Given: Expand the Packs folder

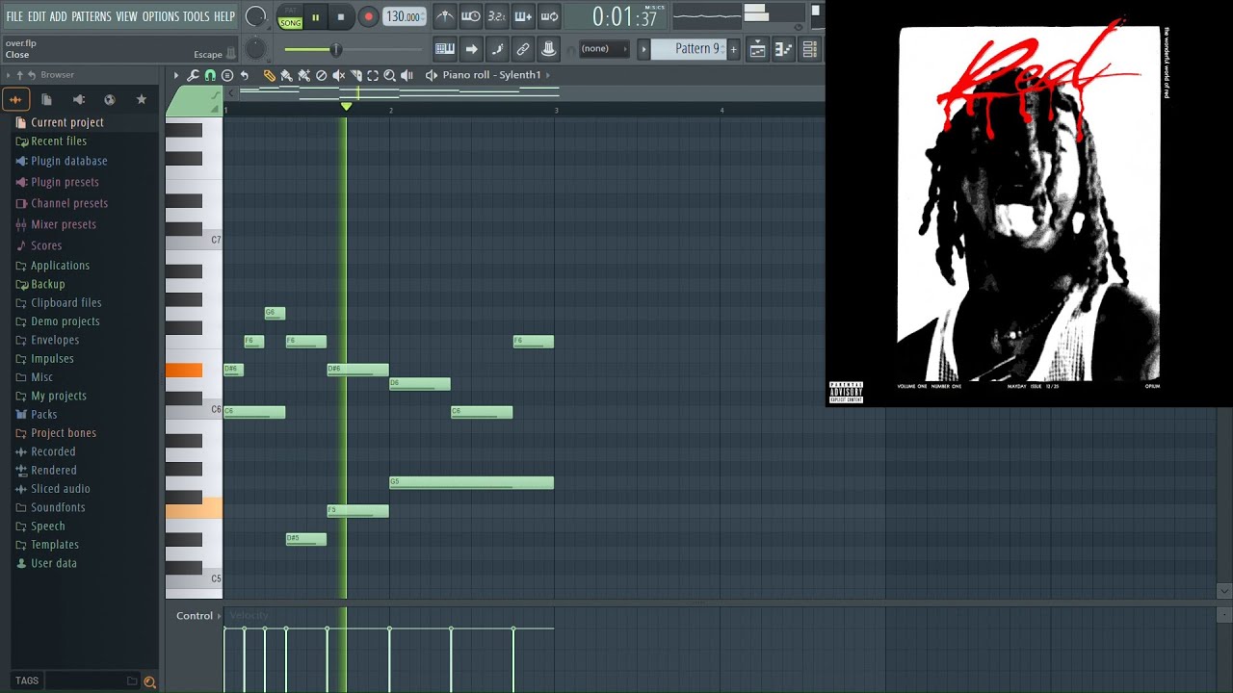Looking at the screenshot, I should (x=44, y=415).
